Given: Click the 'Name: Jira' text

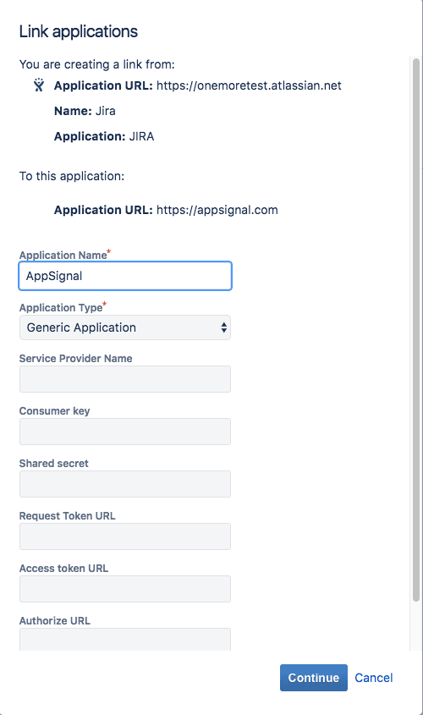Looking at the screenshot, I should pyautogui.click(x=85, y=111).
